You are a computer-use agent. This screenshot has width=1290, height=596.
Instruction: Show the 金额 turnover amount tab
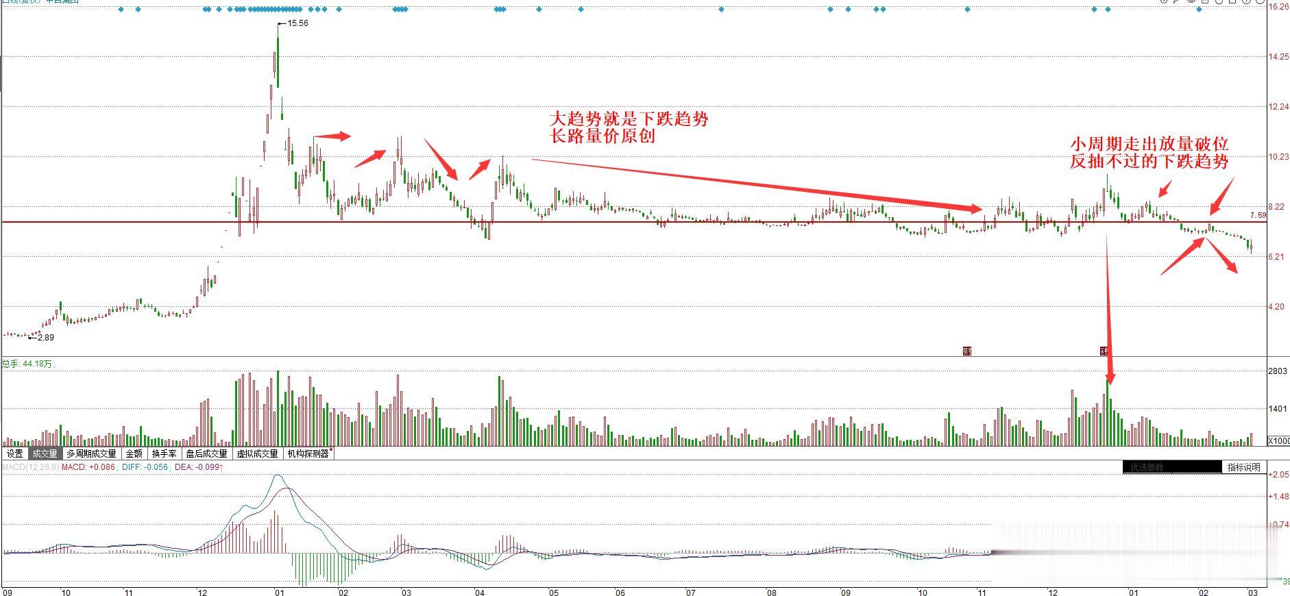(134, 454)
